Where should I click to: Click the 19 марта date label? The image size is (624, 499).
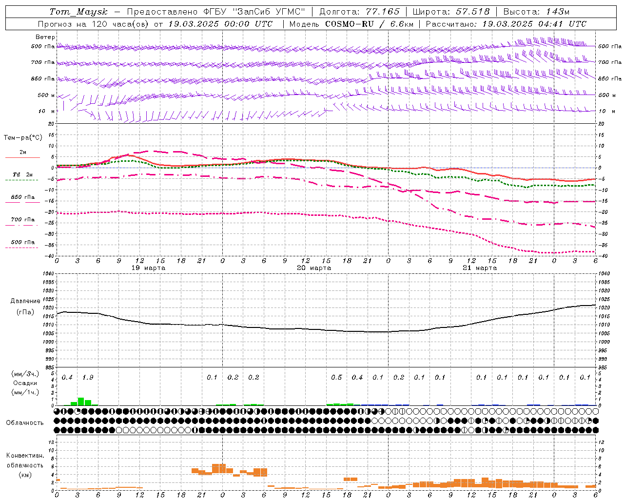pyautogui.click(x=149, y=268)
